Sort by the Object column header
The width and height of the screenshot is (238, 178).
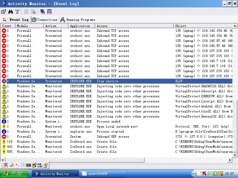(x=203, y=26)
